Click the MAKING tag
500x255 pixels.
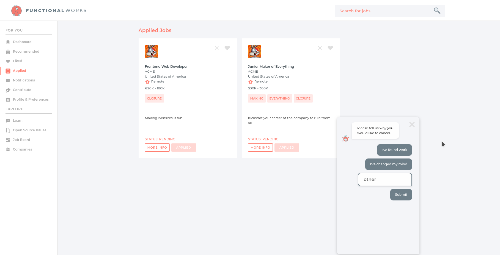click(x=257, y=98)
